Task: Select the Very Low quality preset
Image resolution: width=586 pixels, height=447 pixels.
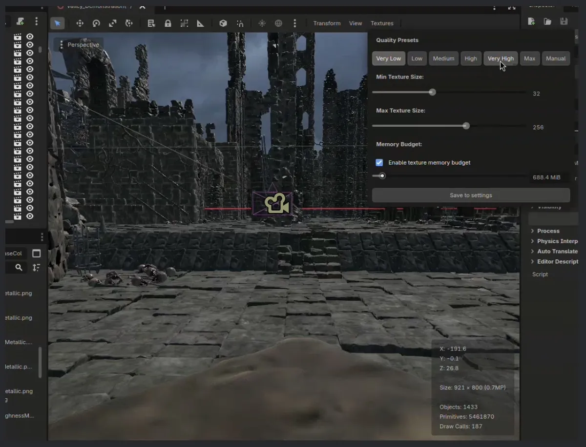Action: coord(389,58)
